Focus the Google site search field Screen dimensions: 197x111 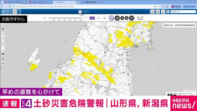(x=183, y=12)
